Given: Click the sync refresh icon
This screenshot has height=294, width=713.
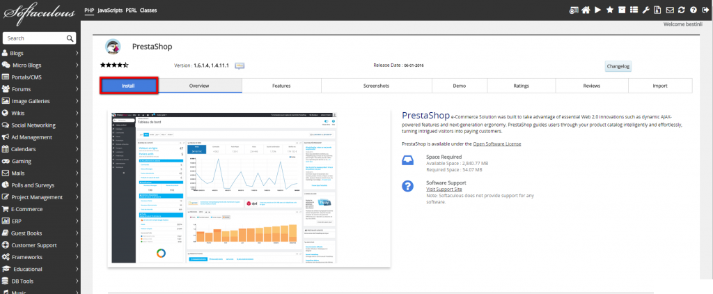Looking at the screenshot, I should pyautogui.click(x=681, y=10).
